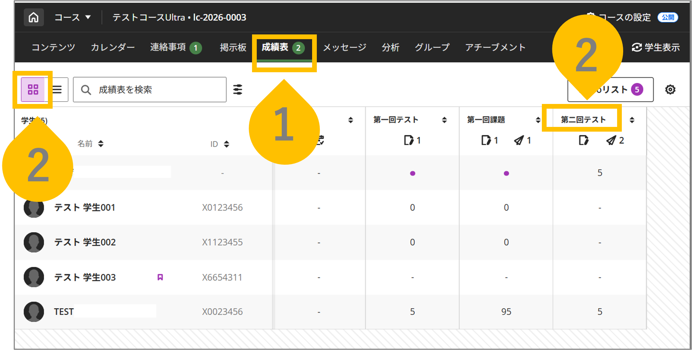Click avatar of the TEST student
The width and height of the screenshot is (692, 350).
click(x=34, y=312)
